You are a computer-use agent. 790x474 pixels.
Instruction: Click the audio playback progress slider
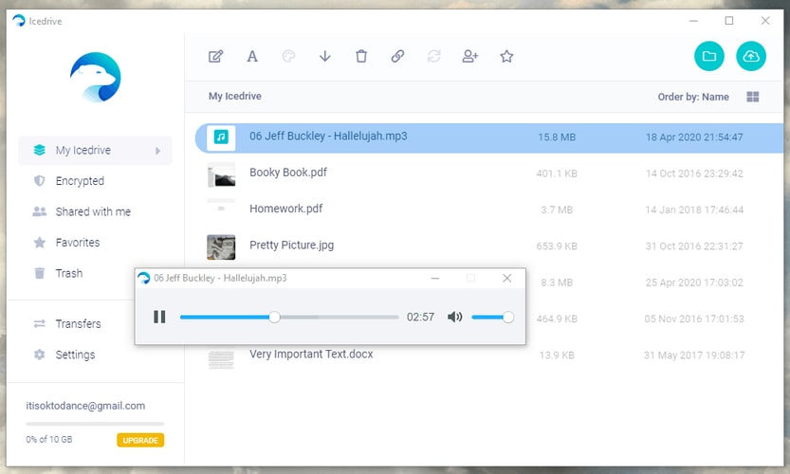[288, 317]
